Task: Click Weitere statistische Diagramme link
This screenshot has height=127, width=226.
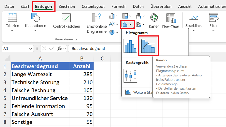Action: click(138, 92)
